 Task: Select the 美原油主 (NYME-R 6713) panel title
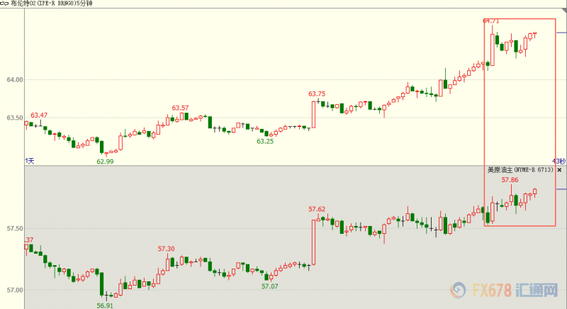[x=520, y=169]
